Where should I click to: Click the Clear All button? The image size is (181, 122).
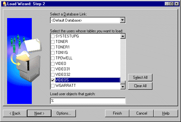[x=140, y=86]
